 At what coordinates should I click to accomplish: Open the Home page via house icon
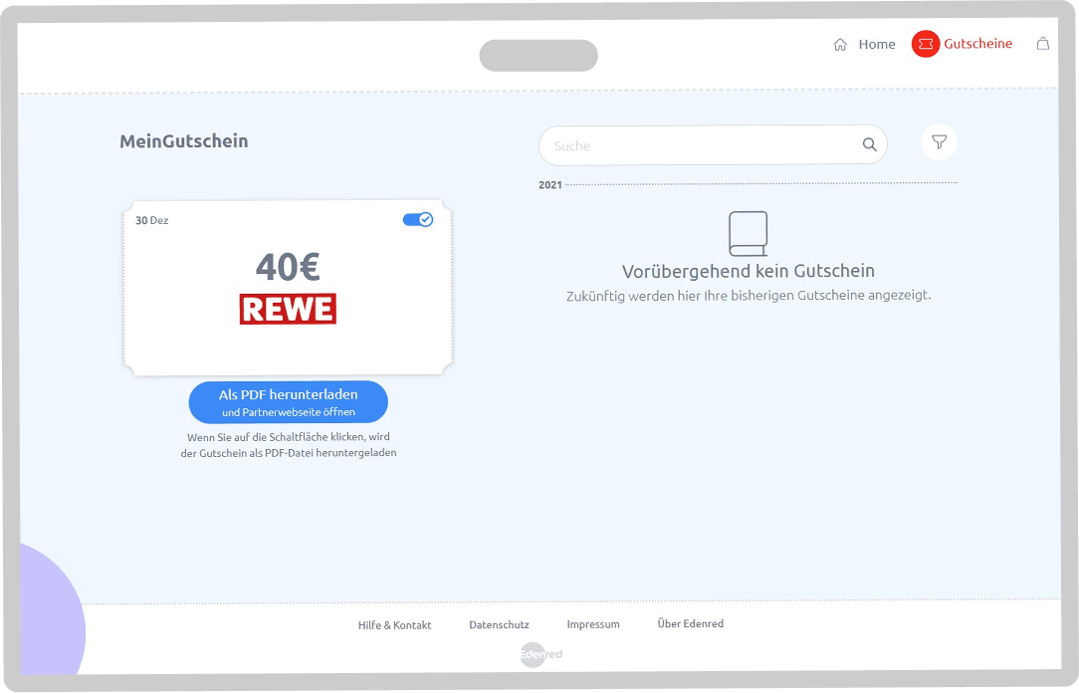[840, 44]
